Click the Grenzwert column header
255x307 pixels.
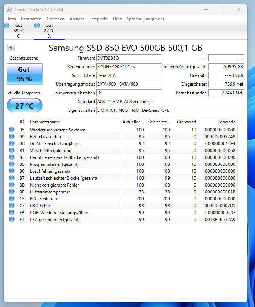click(185, 122)
